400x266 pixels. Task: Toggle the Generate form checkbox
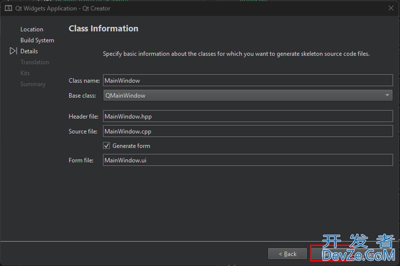[x=106, y=145]
